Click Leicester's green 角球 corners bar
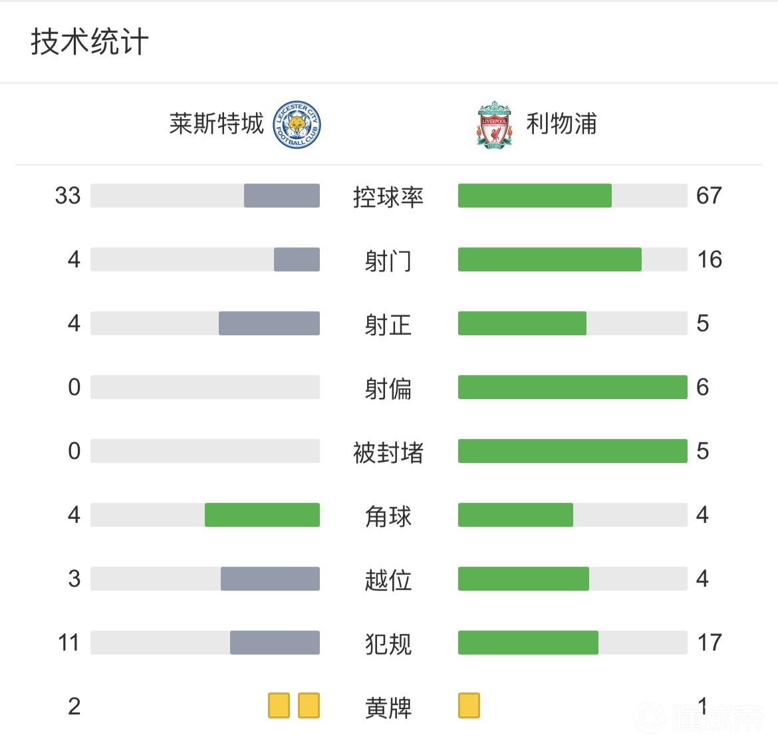The image size is (778, 741). pyautogui.click(x=262, y=515)
